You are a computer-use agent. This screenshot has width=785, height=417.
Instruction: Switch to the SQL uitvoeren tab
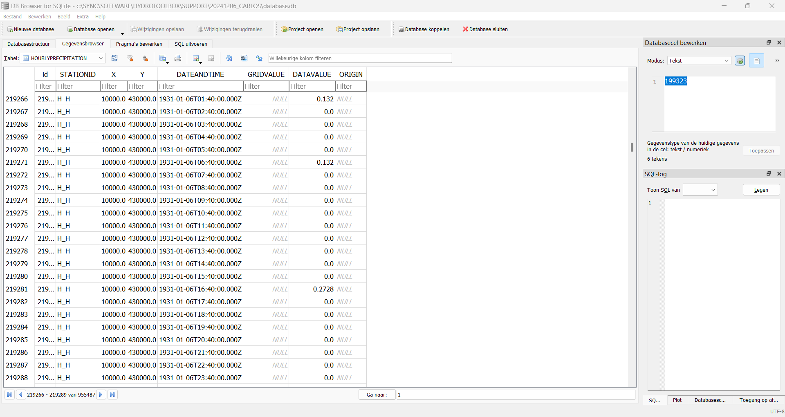[x=191, y=44]
